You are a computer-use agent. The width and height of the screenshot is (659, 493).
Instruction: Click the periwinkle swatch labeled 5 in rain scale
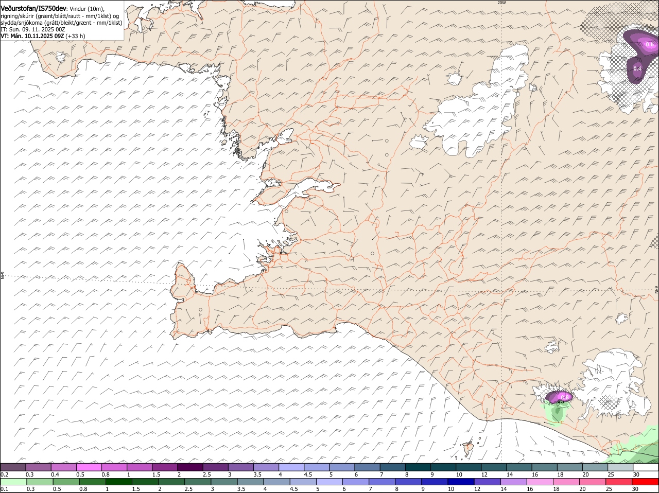(329, 482)
